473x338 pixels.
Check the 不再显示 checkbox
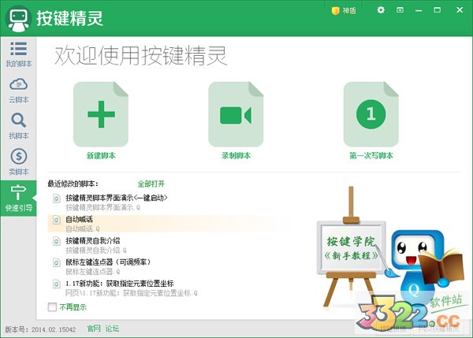coord(52,307)
